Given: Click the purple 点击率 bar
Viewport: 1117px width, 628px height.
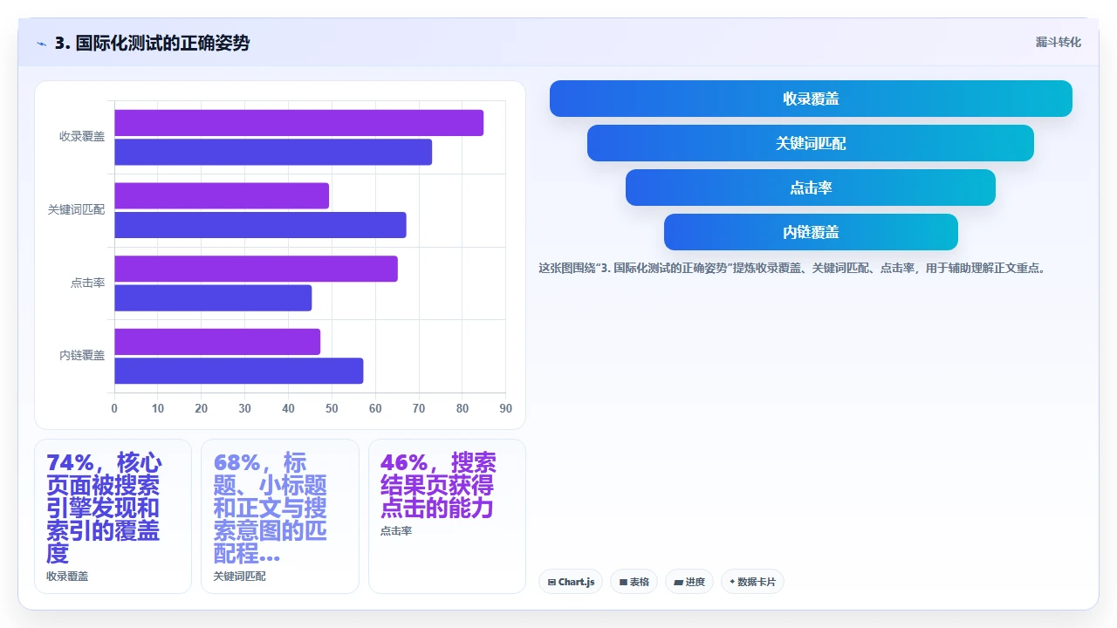Looking at the screenshot, I should tap(256, 269).
